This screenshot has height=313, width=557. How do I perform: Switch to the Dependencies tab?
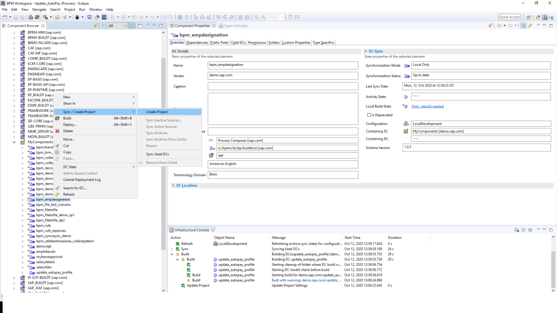point(197,42)
